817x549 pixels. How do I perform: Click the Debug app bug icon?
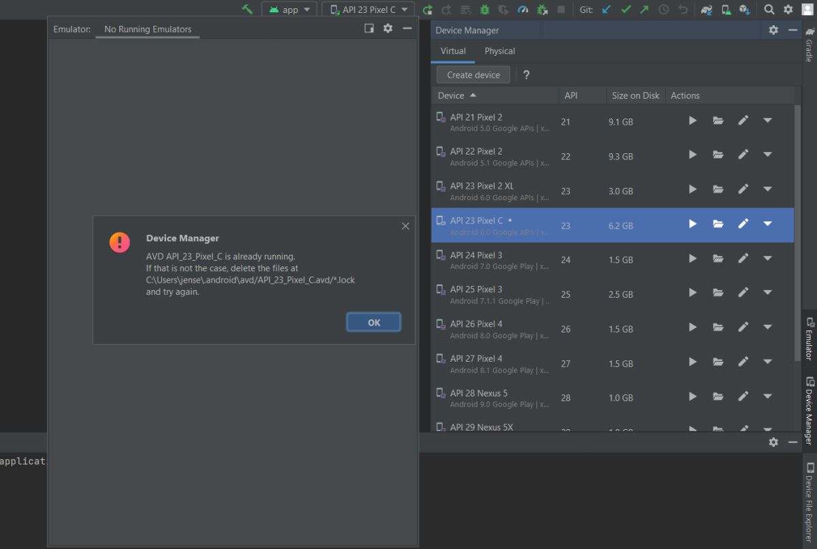[x=485, y=10]
